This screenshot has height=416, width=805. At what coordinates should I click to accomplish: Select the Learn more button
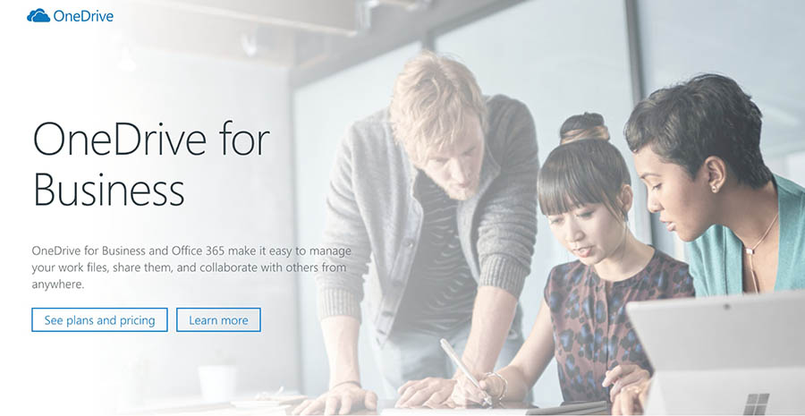218,320
